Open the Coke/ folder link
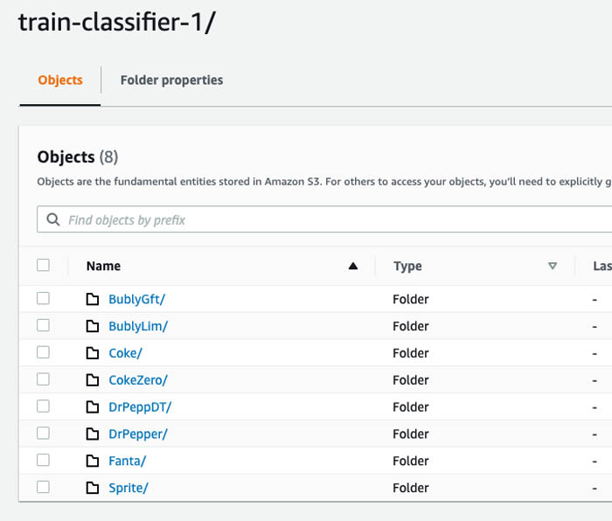Screen dimensions: 612x521 click(x=125, y=353)
